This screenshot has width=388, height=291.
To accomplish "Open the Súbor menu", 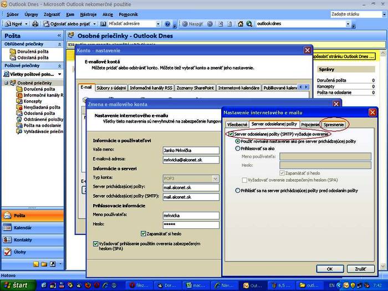I will click(x=12, y=14).
